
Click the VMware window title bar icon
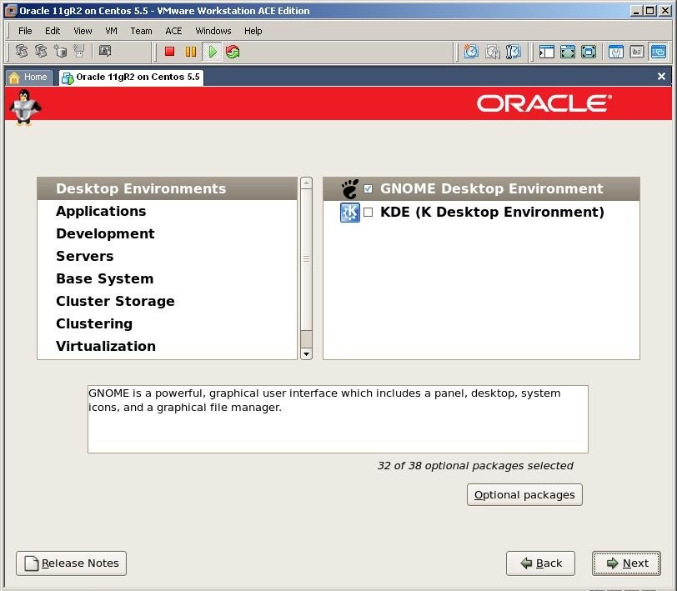(11, 11)
